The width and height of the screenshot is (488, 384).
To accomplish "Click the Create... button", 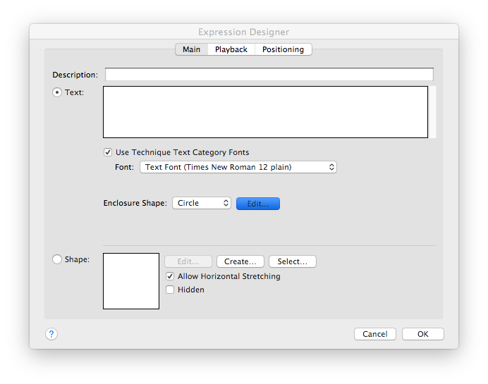I will 240,261.
